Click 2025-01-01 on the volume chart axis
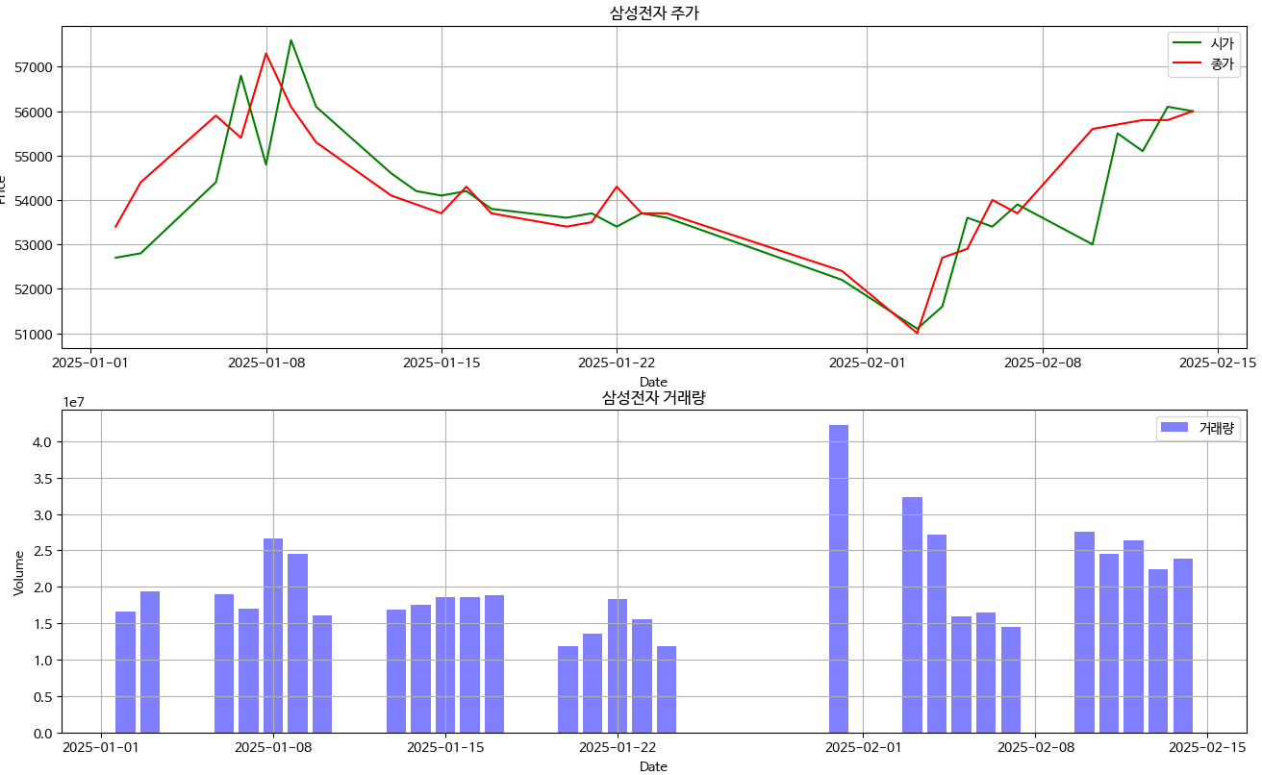Viewport: 1262px width, 775px height. (x=101, y=747)
